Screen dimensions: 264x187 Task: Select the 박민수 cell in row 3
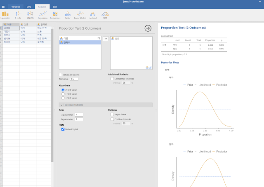coord(11,35)
